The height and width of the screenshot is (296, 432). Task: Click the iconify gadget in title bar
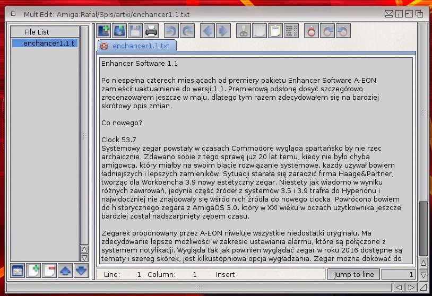click(388, 14)
